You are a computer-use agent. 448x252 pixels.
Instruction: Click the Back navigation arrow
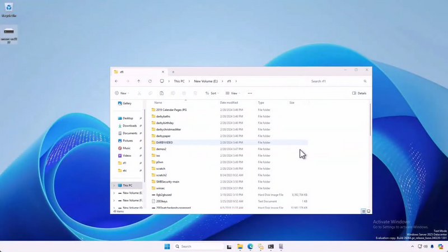[116, 81]
